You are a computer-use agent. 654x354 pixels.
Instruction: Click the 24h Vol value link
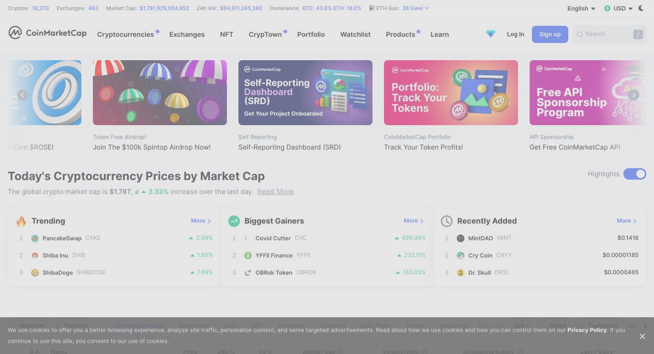point(241,8)
